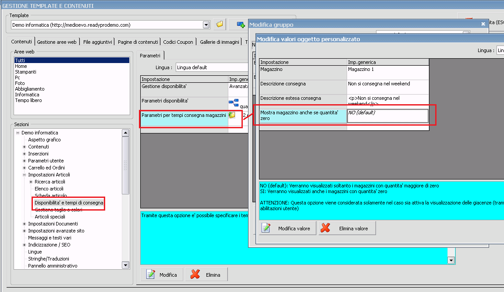Expand the Impostazioni Documenti node
Screen dimensions: 504x292
click(24, 224)
